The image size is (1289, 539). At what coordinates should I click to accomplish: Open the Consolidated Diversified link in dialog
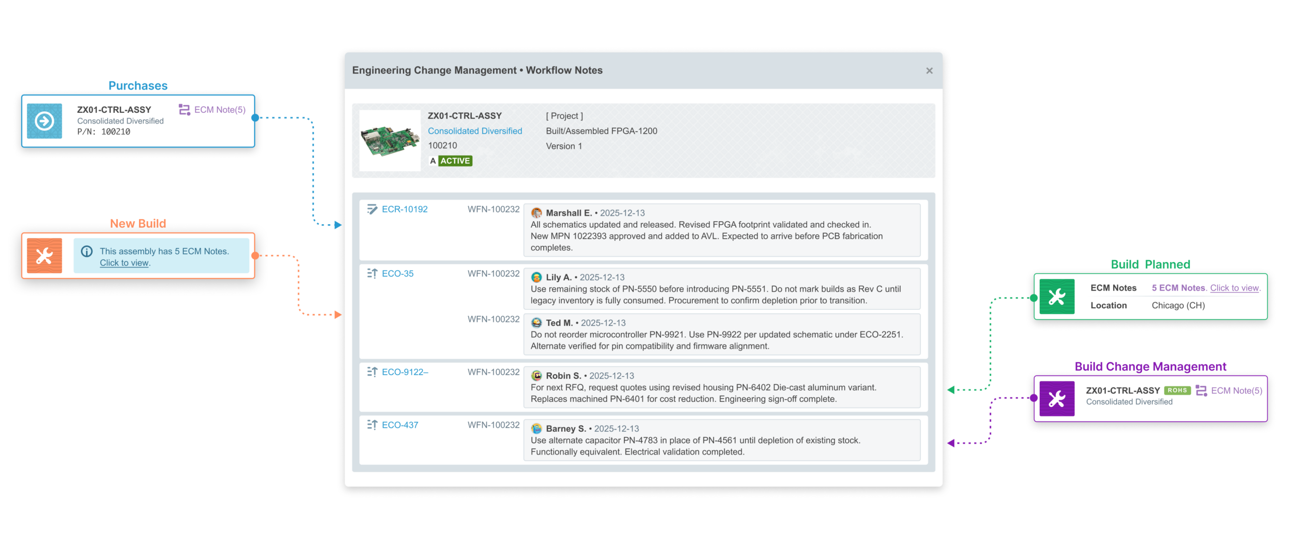click(474, 131)
